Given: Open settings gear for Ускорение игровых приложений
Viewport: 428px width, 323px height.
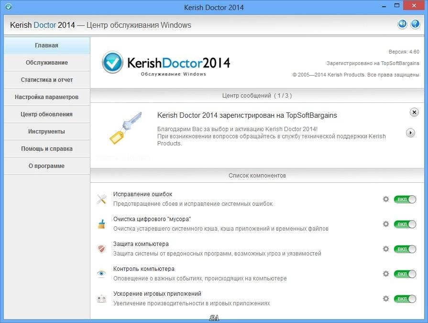Looking at the screenshot, I should coord(386,299).
